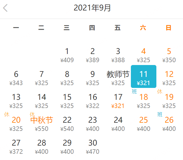Select 教师节 (Teachers' Day) date

coord(118,77)
